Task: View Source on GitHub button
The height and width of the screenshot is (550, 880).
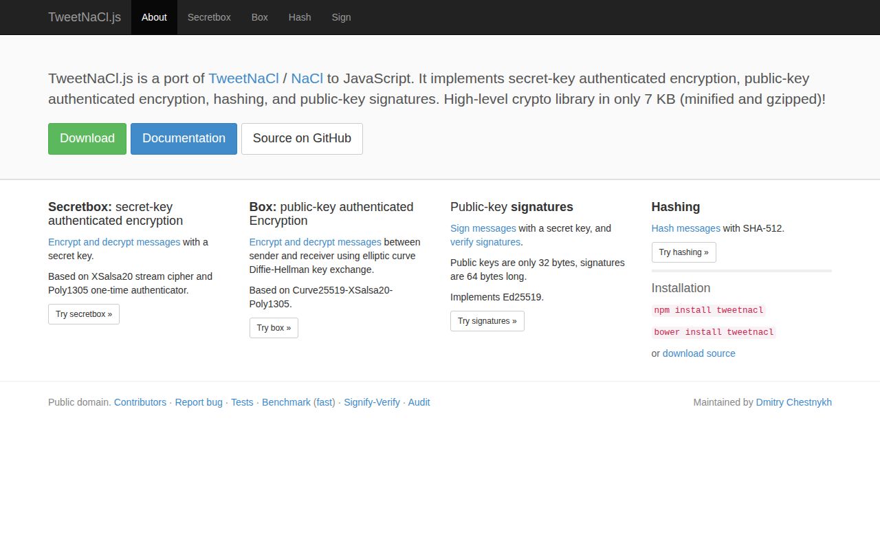Action: click(302, 139)
